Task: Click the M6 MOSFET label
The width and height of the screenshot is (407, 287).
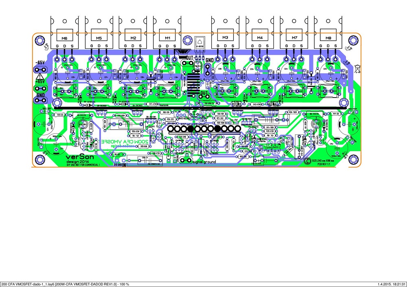Action: point(64,38)
